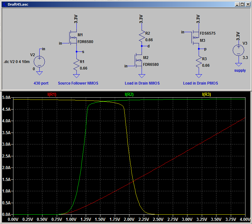This screenshot has height=224, width=252.
Task: Select the M3 PMOS transistor symbol
Action: coord(196,37)
